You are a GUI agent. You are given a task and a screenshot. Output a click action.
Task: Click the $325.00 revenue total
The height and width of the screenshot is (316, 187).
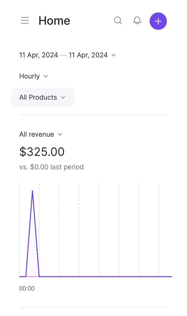pyautogui.click(x=42, y=152)
